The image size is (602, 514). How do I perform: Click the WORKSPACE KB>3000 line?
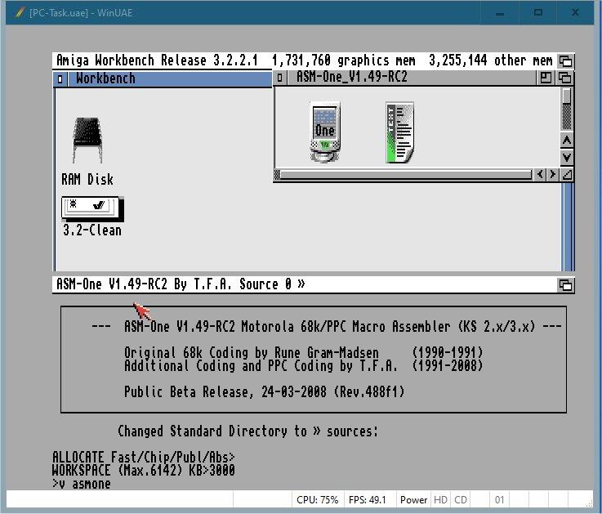click(144, 470)
